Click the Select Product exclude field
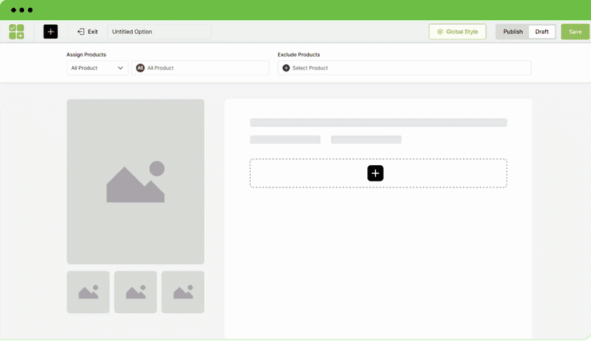The height and width of the screenshot is (341, 591). coord(405,68)
